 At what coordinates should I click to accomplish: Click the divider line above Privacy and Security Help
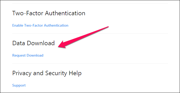point(90,64)
